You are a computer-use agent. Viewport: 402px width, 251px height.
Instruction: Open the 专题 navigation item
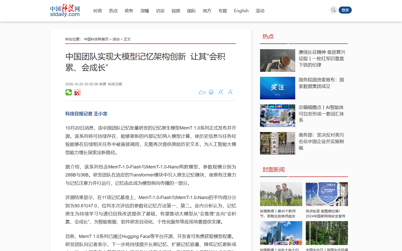223,11
